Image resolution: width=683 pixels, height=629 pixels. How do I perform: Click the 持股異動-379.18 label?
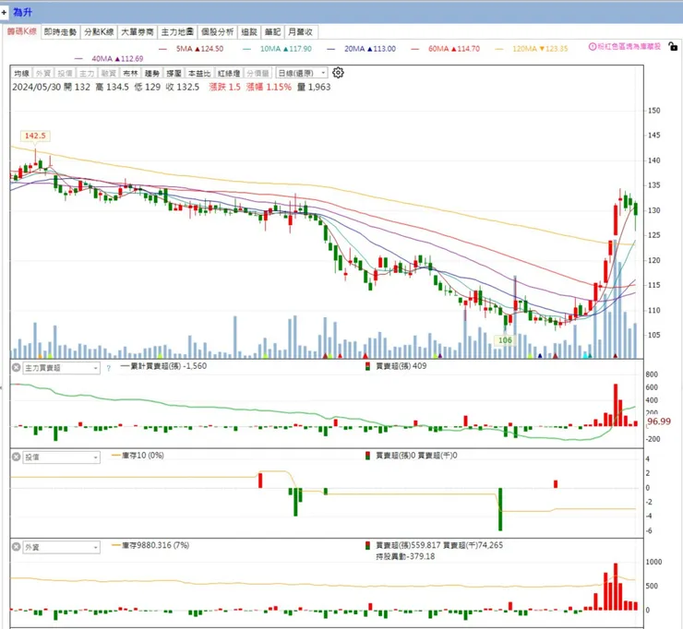coord(405,557)
